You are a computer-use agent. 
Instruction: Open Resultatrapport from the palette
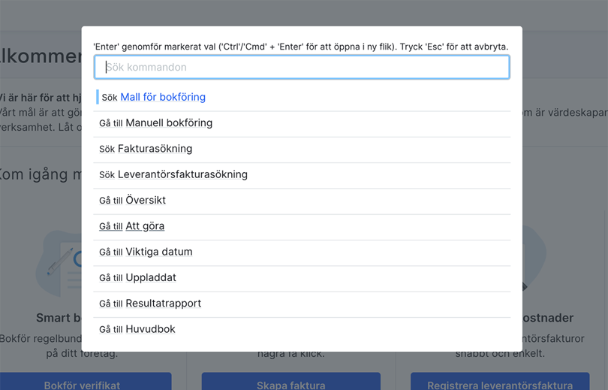[163, 304]
